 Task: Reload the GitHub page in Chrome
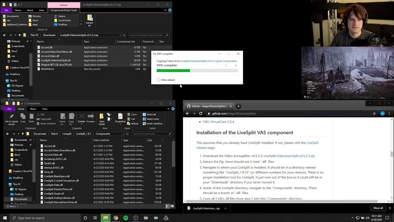(201, 113)
